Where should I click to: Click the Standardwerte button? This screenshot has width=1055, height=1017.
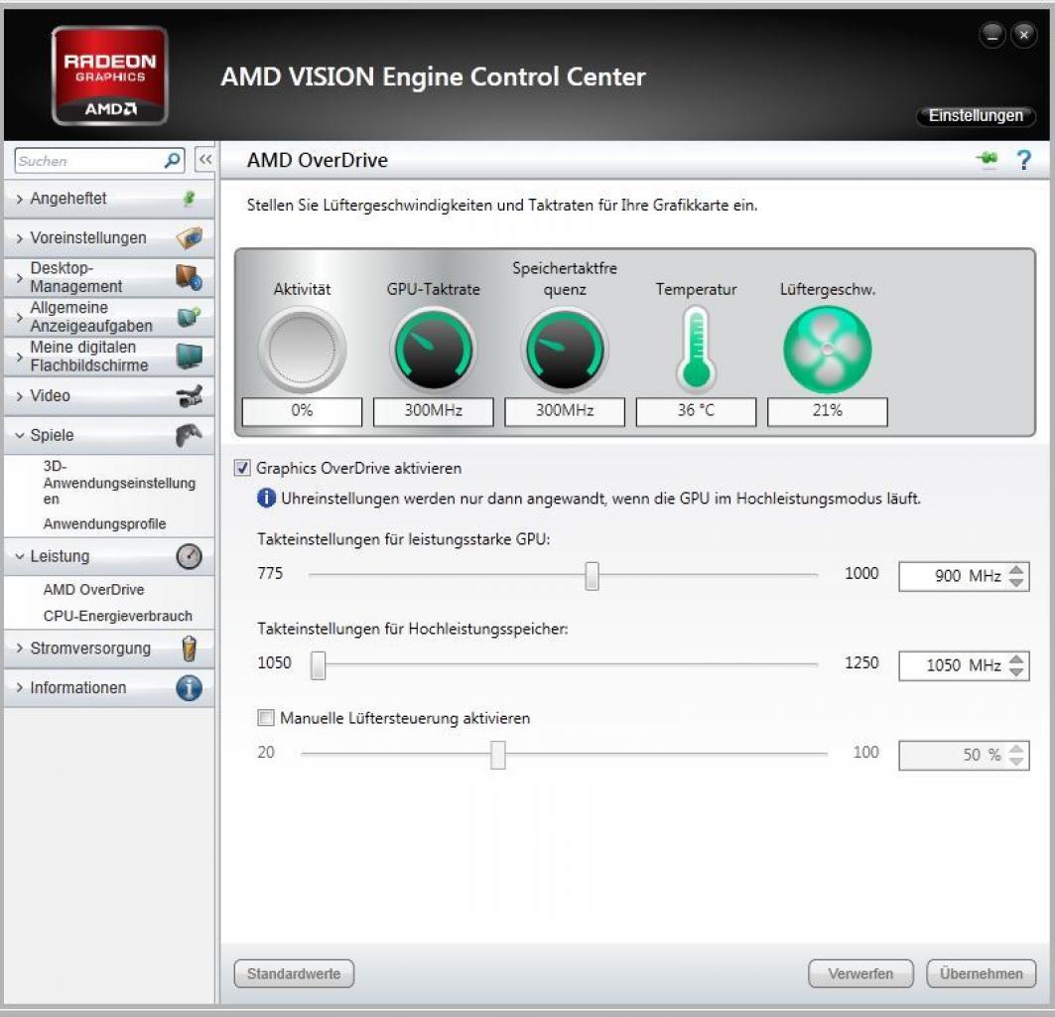tap(294, 973)
